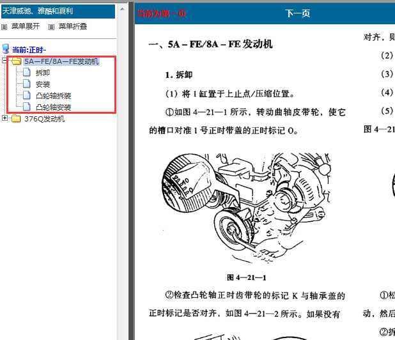The width and height of the screenshot is (395, 340).
Task: Click the open folder icon of 5A—FE/8A—FE发动机
Action: (x=17, y=61)
